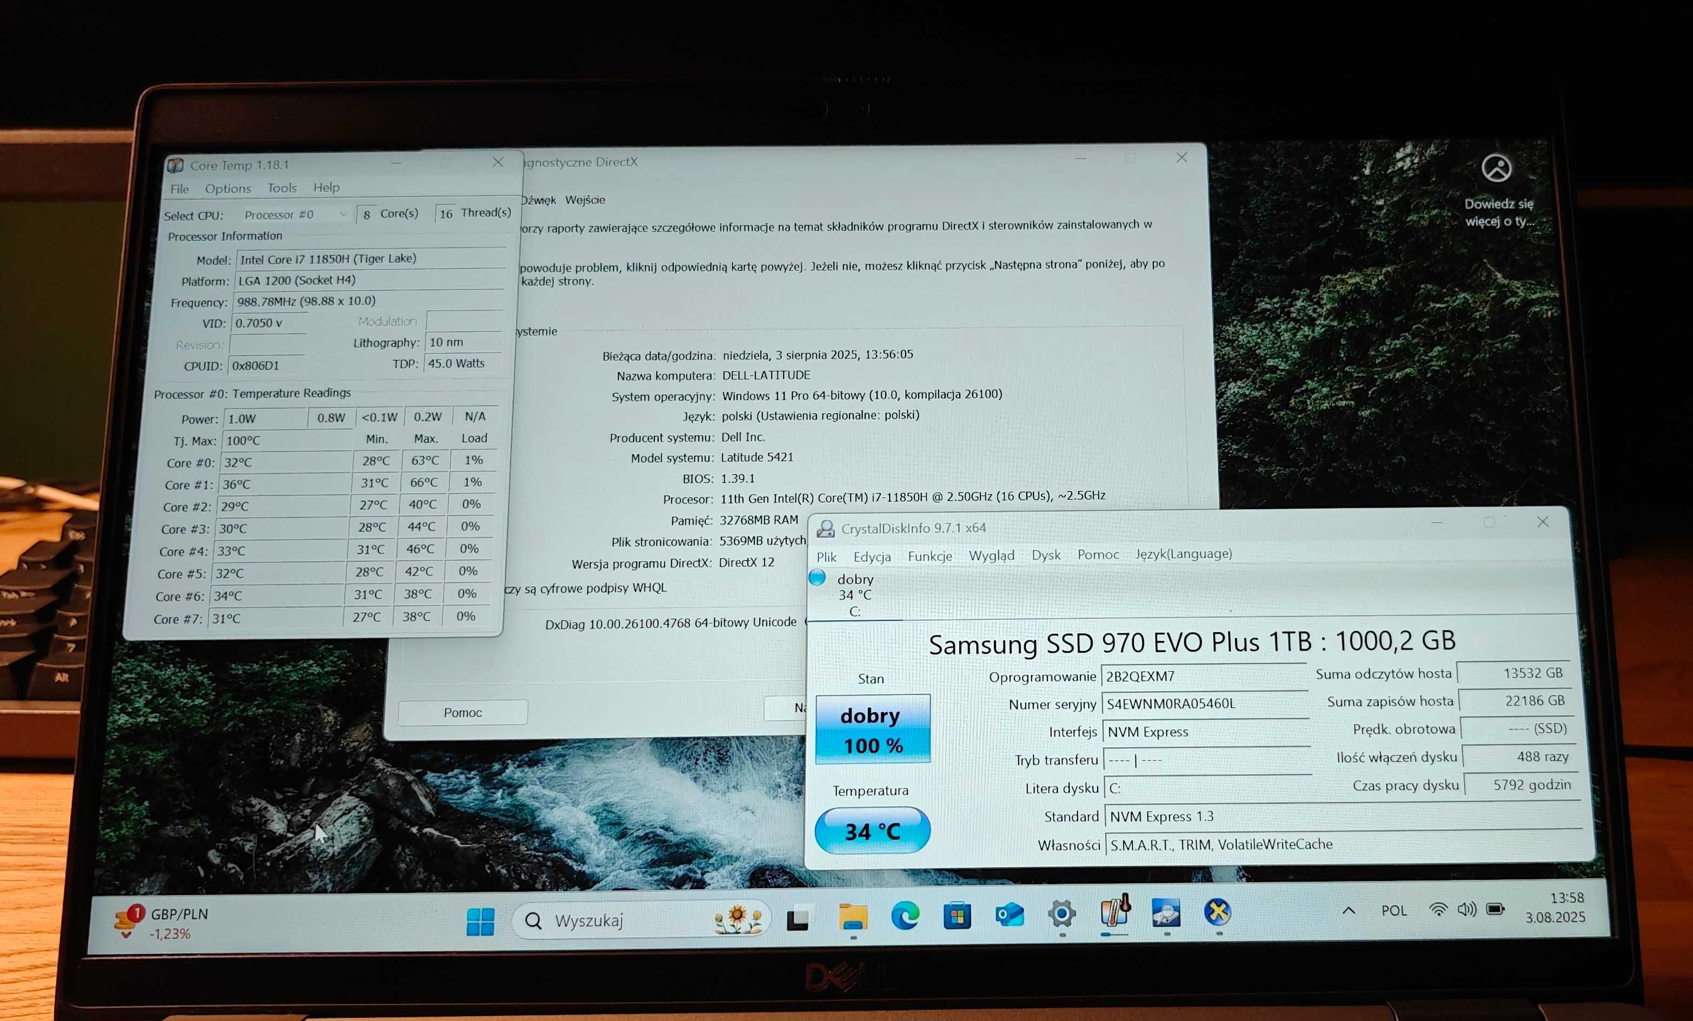Open the Windows Start menu

[x=480, y=921]
